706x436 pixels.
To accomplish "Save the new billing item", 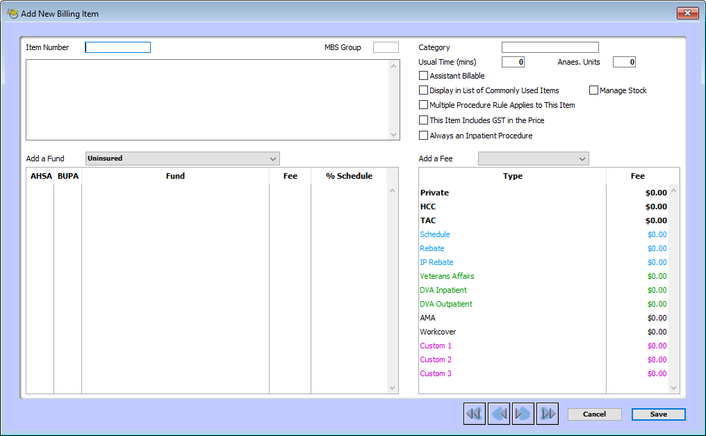I will click(x=658, y=414).
